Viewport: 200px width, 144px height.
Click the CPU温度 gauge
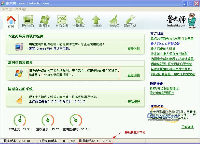(x=20, y=120)
